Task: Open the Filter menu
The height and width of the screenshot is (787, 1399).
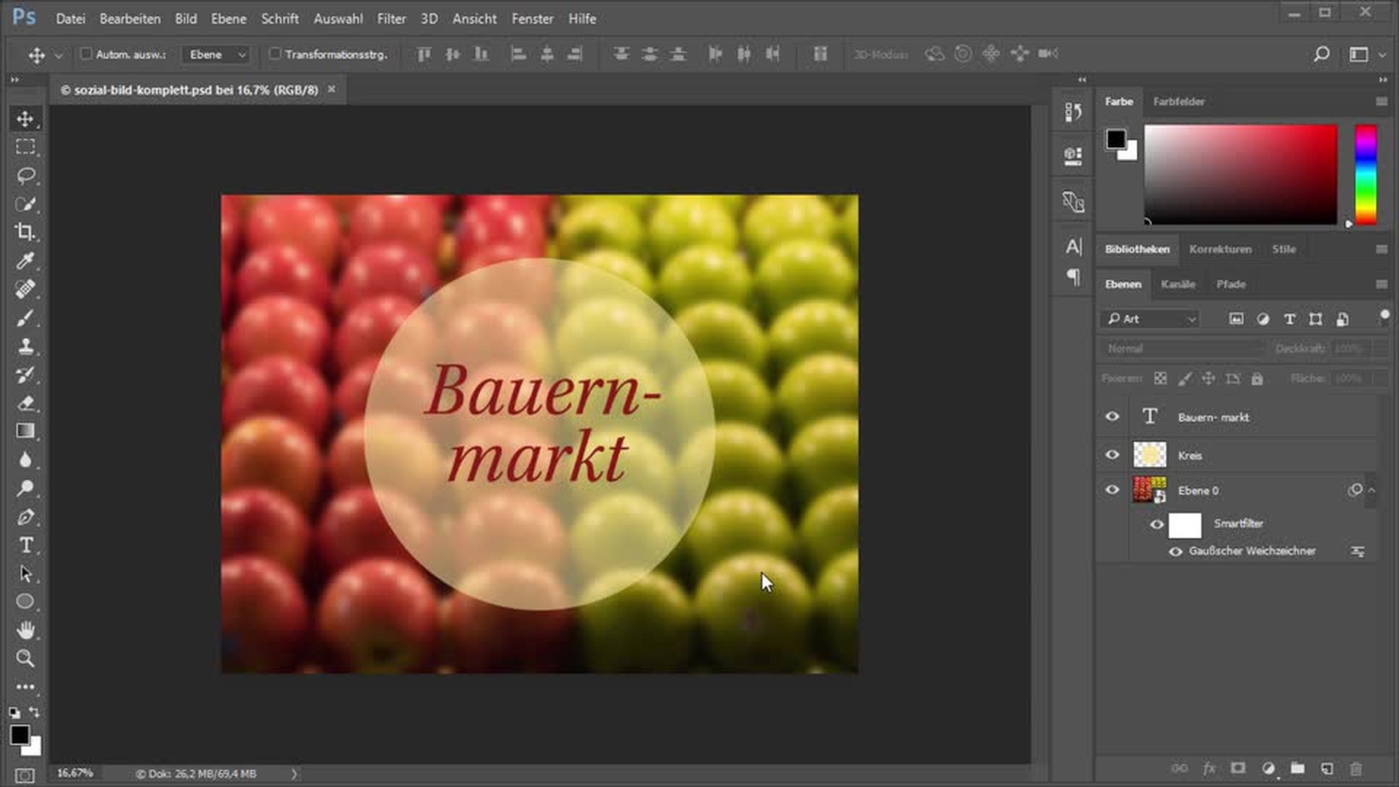Action: click(x=391, y=19)
